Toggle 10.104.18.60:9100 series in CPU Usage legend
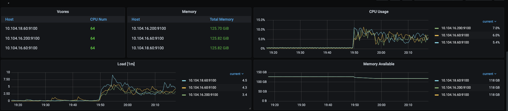The image size is (508, 111). tap(455, 42)
